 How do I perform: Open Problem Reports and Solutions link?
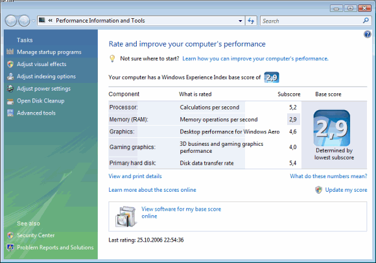(x=55, y=247)
